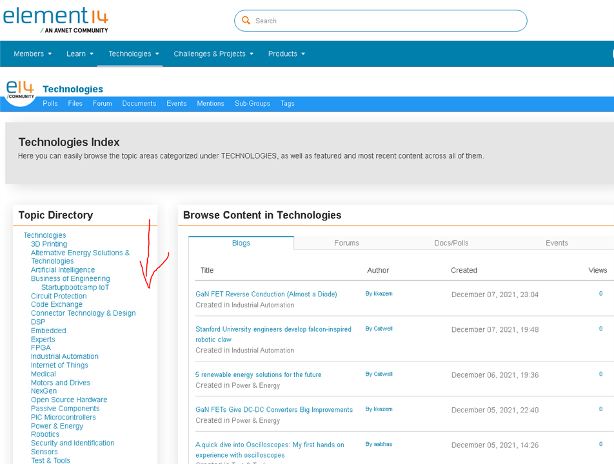This screenshot has width=614, height=464.
Task: Open the Medical topic
Action: [x=43, y=374]
